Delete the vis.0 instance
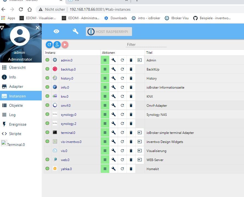 pos(131,151)
